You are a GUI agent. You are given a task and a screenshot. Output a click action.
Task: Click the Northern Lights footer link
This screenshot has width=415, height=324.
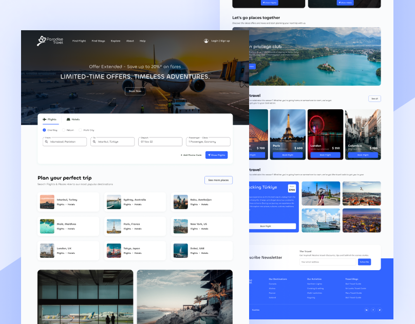[314, 284]
